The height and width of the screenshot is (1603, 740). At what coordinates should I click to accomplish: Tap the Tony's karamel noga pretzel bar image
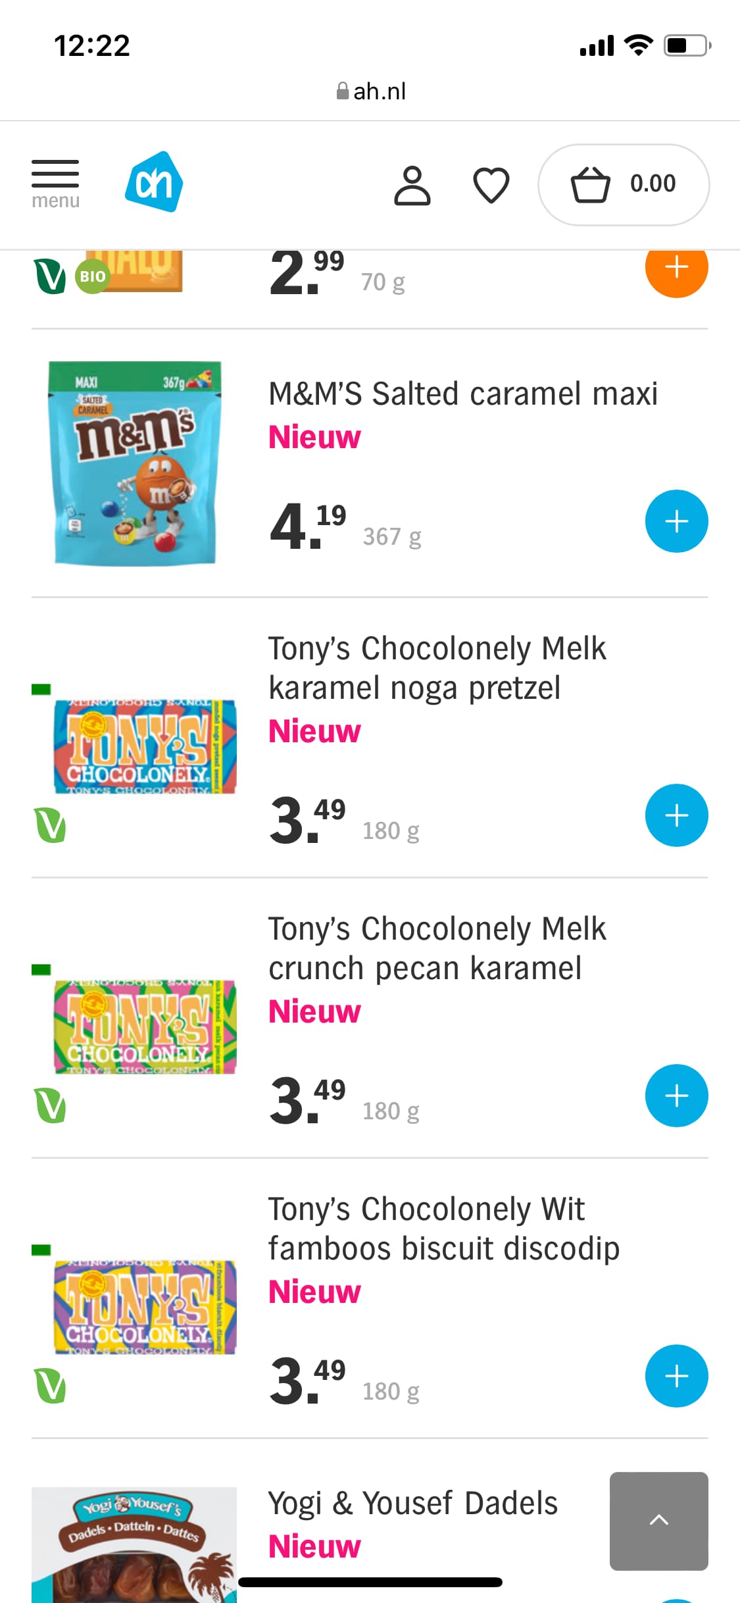tap(145, 747)
